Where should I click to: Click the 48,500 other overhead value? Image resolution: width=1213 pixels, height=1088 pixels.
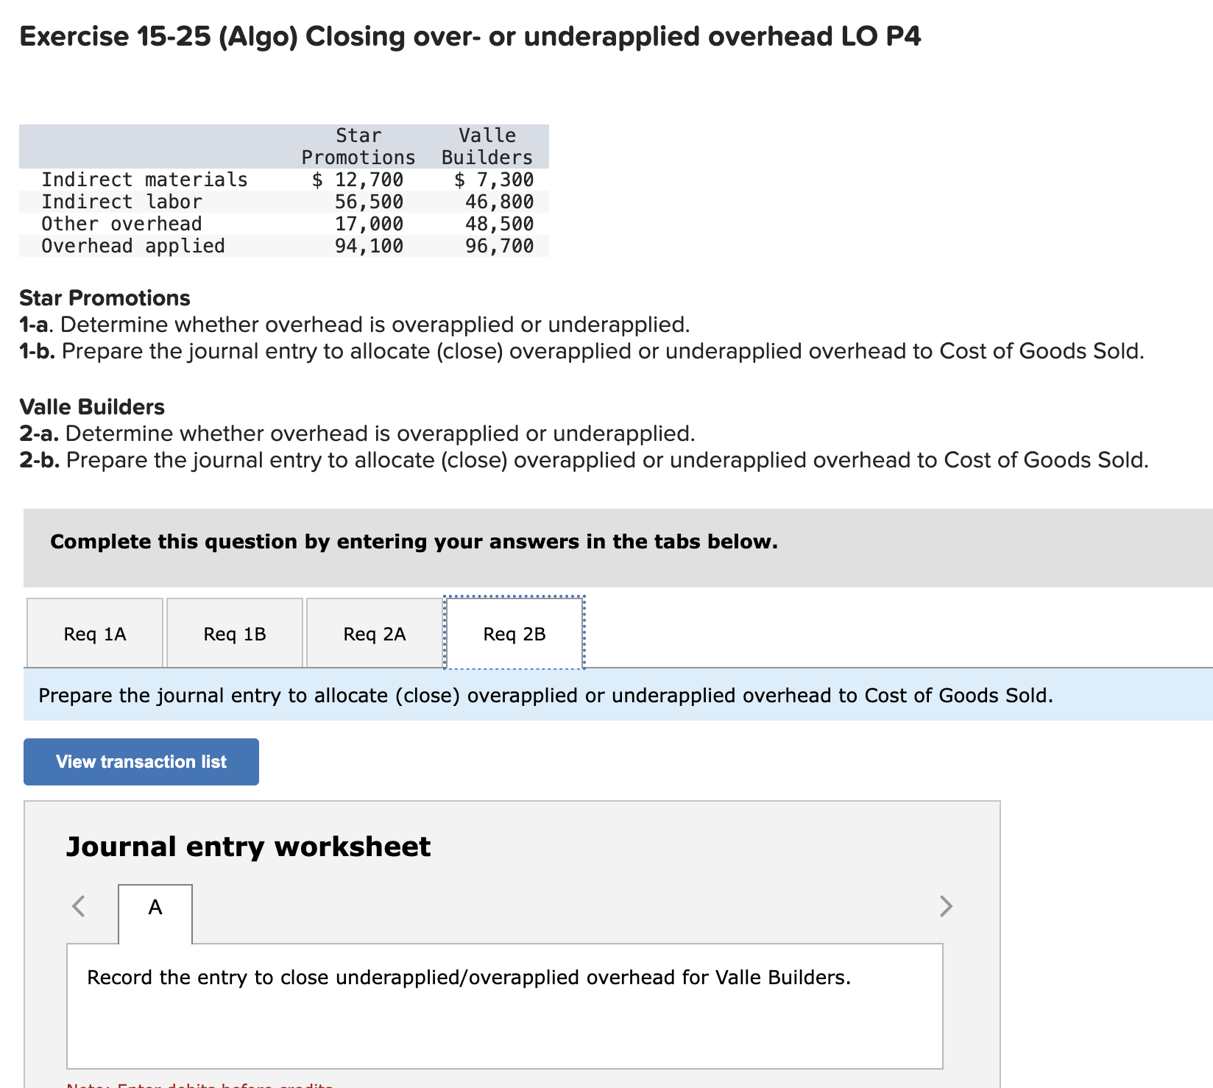[499, 224]
